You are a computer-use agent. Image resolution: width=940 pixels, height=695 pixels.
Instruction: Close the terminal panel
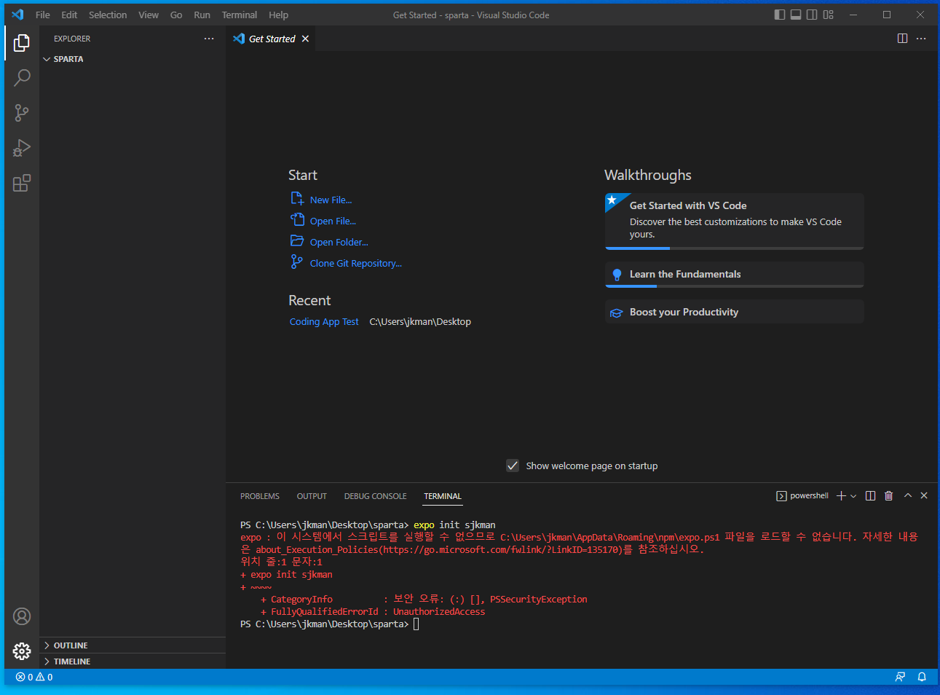coord(924,495)
